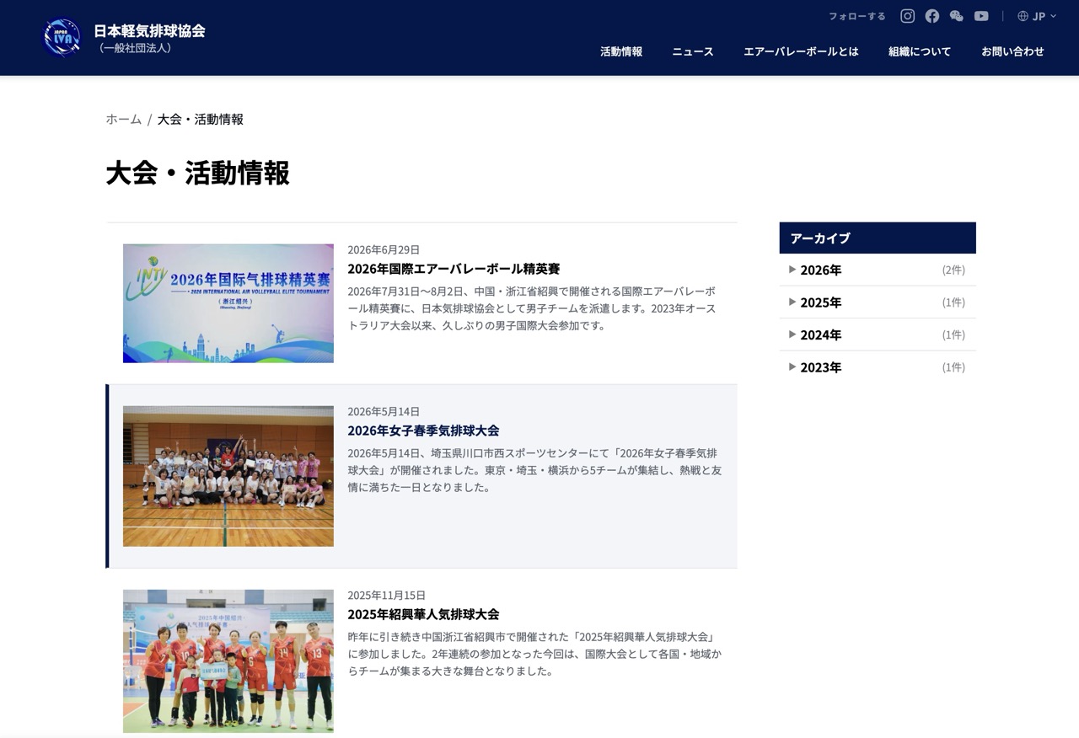The height and width of the screenshot is (738, 1079).
Task: Click the フォローする label
Action: pos(857,16)
